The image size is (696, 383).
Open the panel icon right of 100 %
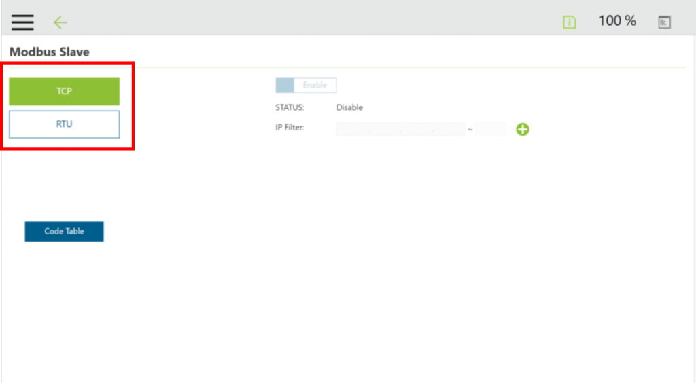click(664, 22)
